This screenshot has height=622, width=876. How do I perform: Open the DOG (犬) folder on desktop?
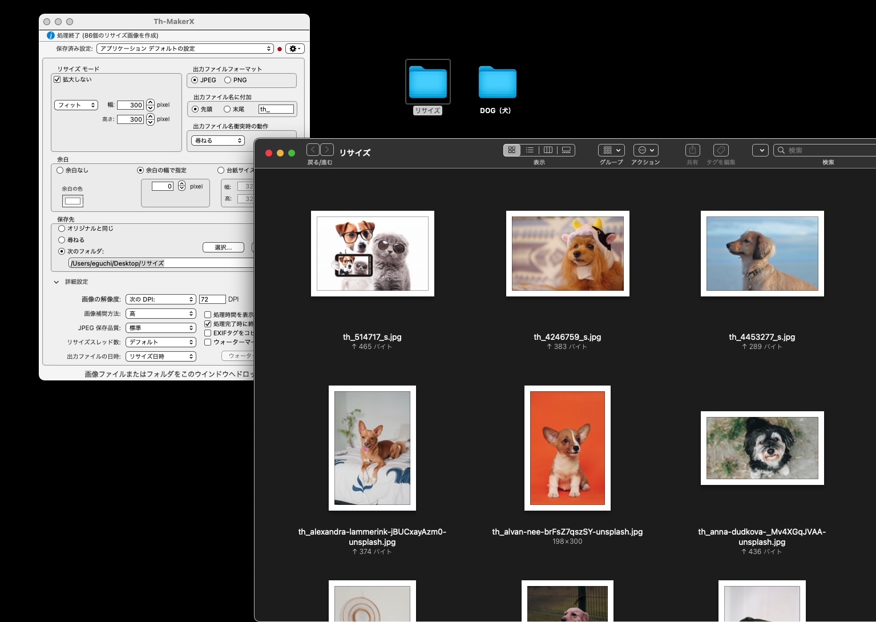tap(497, 83)
